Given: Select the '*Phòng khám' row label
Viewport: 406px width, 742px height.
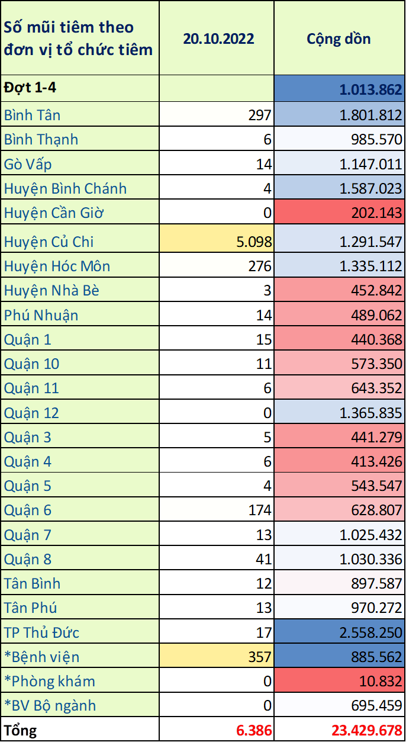Looking at the screenshot, I should pyautogui.click(x=49, y=681).
